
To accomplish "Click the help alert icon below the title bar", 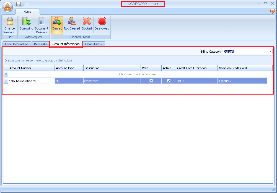I will [x=273, y=11].
